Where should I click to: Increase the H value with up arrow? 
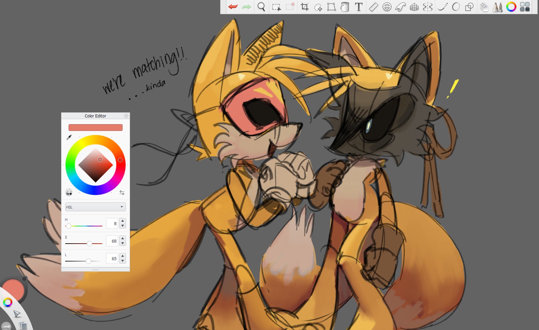point(123,221)
